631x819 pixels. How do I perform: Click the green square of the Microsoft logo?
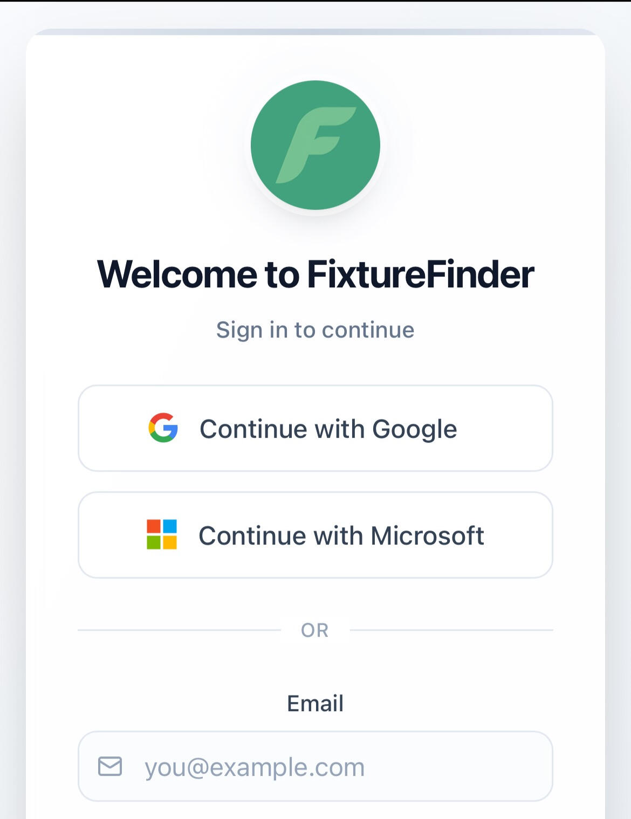[154, 542]
